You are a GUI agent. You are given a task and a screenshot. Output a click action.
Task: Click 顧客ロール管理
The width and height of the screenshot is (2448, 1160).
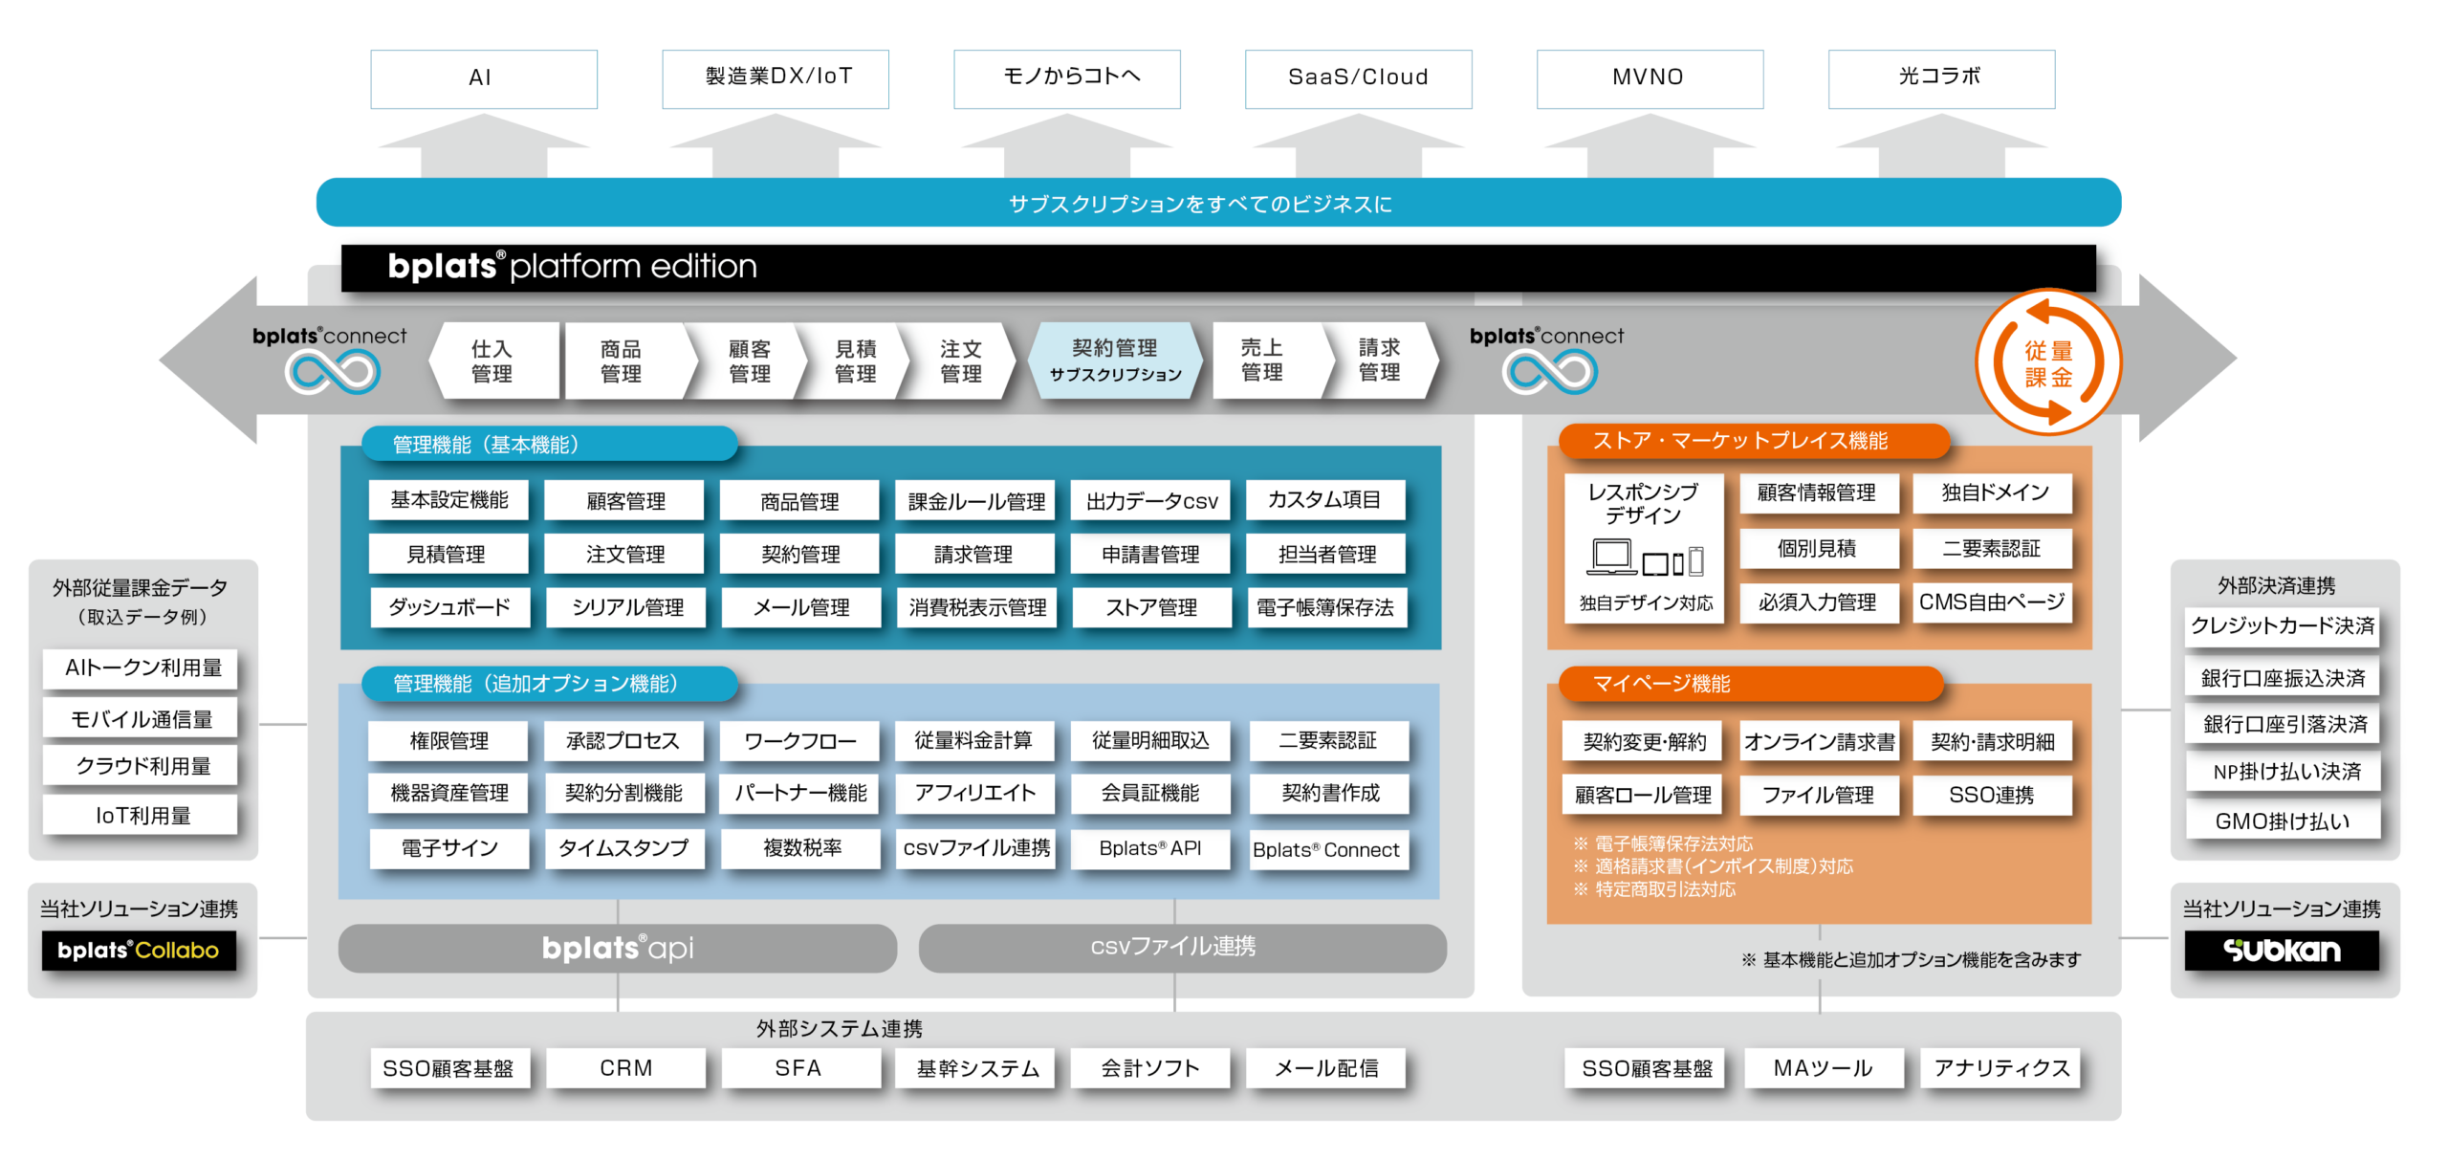point(1643,796)
